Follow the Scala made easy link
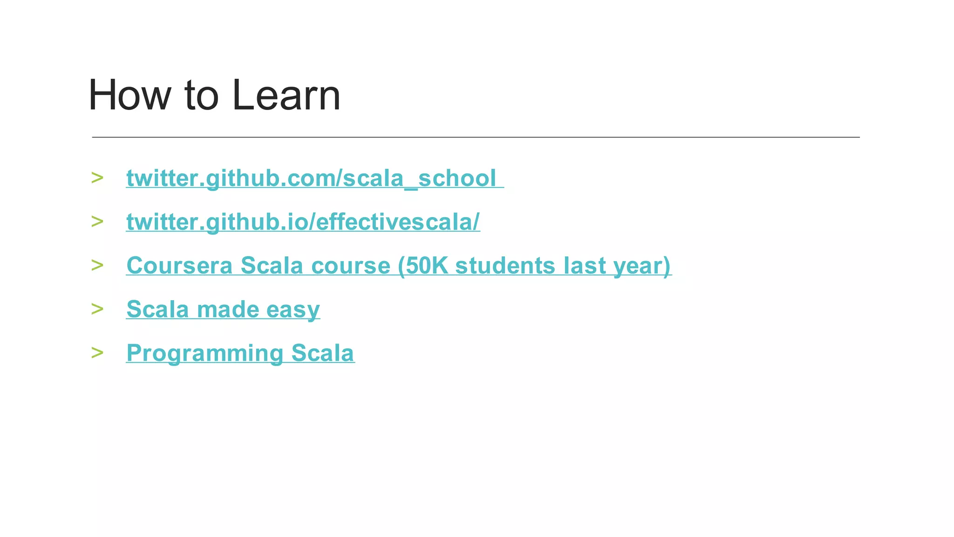 (223, 310)
